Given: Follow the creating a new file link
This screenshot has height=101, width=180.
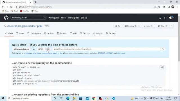Looking at the screenshot, I should pos(31,53).
